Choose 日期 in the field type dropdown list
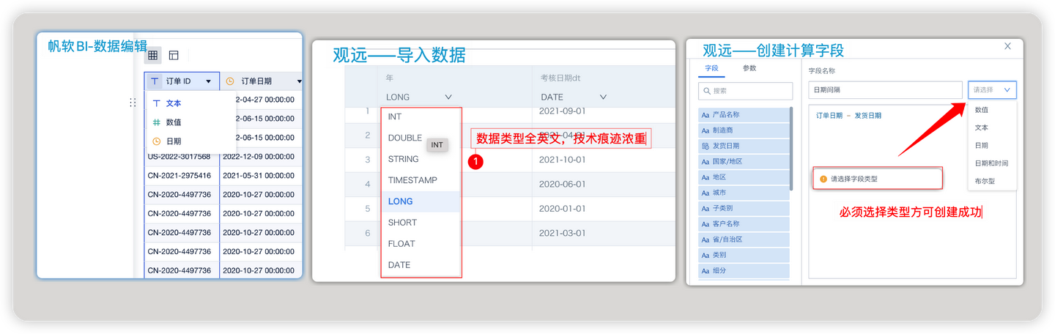This screenshot has width=1055, height=334. pos(992,145)
